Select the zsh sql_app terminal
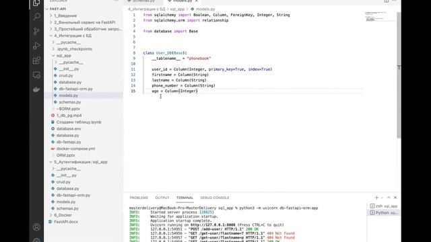The height and width of the screenshot is (242, 431). 384,206
